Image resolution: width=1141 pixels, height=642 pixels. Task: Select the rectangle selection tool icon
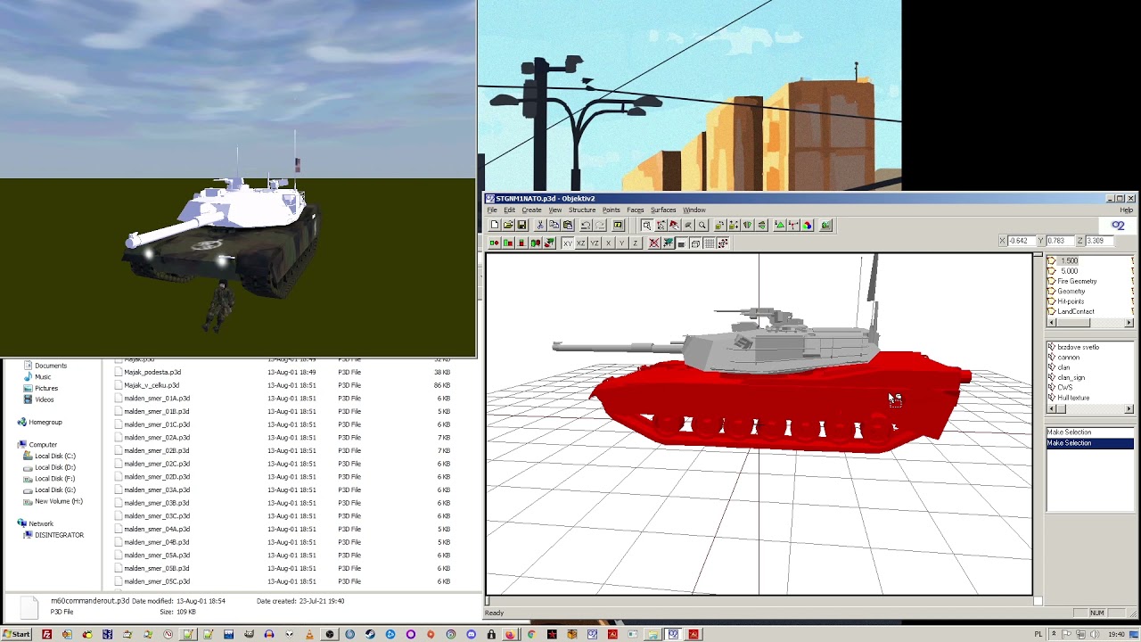click(x=646, y=226)
